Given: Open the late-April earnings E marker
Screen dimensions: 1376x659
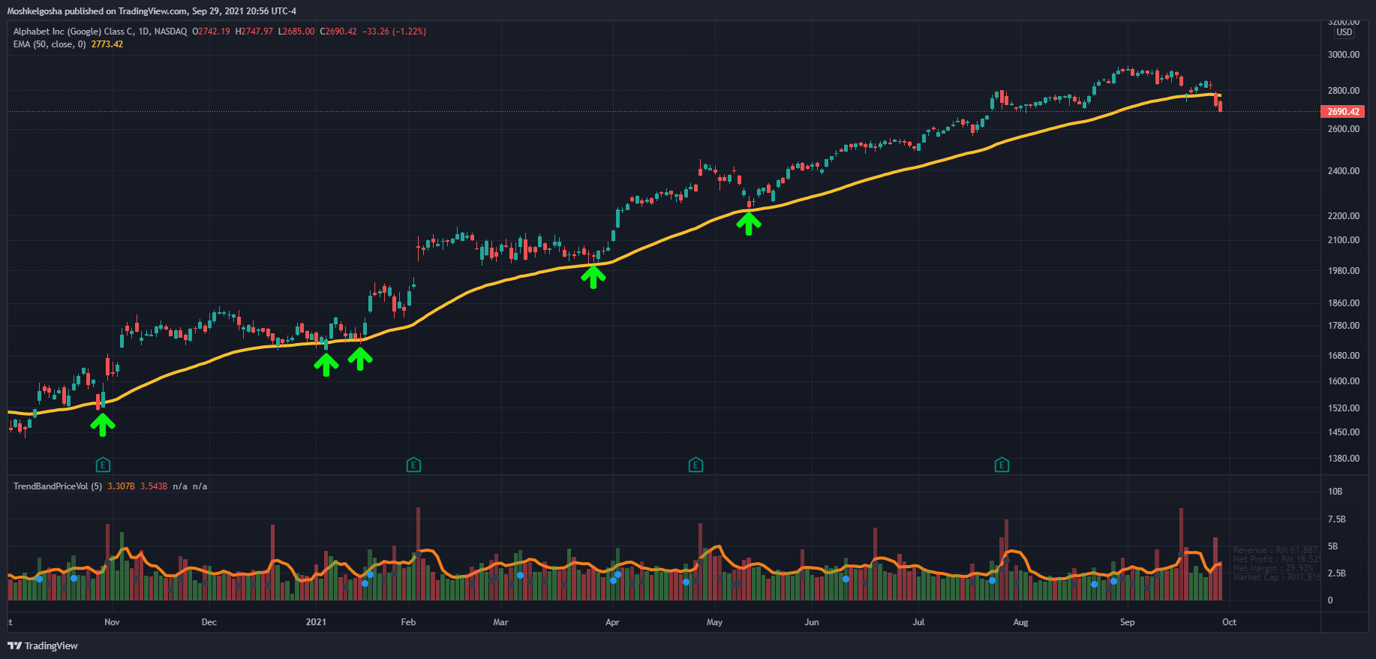Looking at the screenshot, I should coord(696,465).
